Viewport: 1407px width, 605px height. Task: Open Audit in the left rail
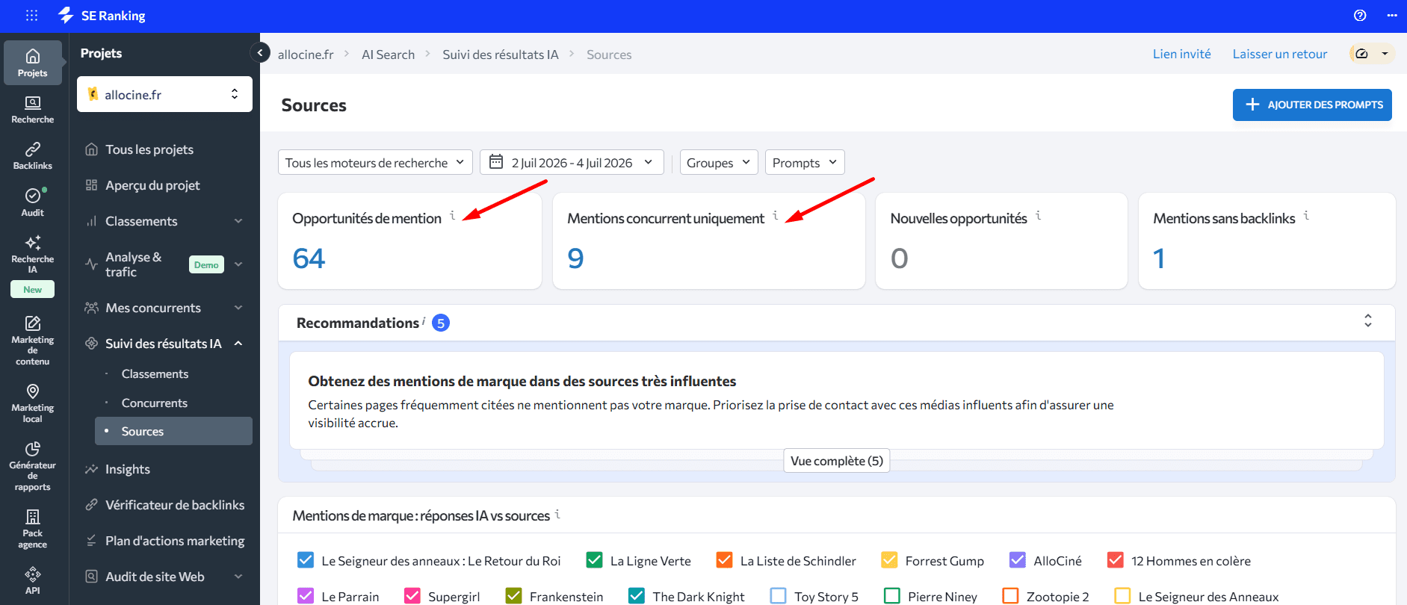(x=33, y=202)
